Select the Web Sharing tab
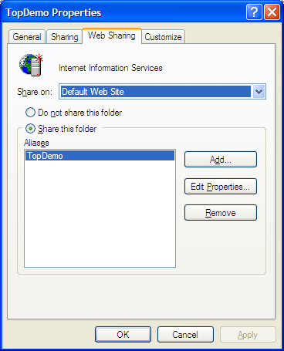This screenshot has width=284, height=351. click(x=112, y=35)
